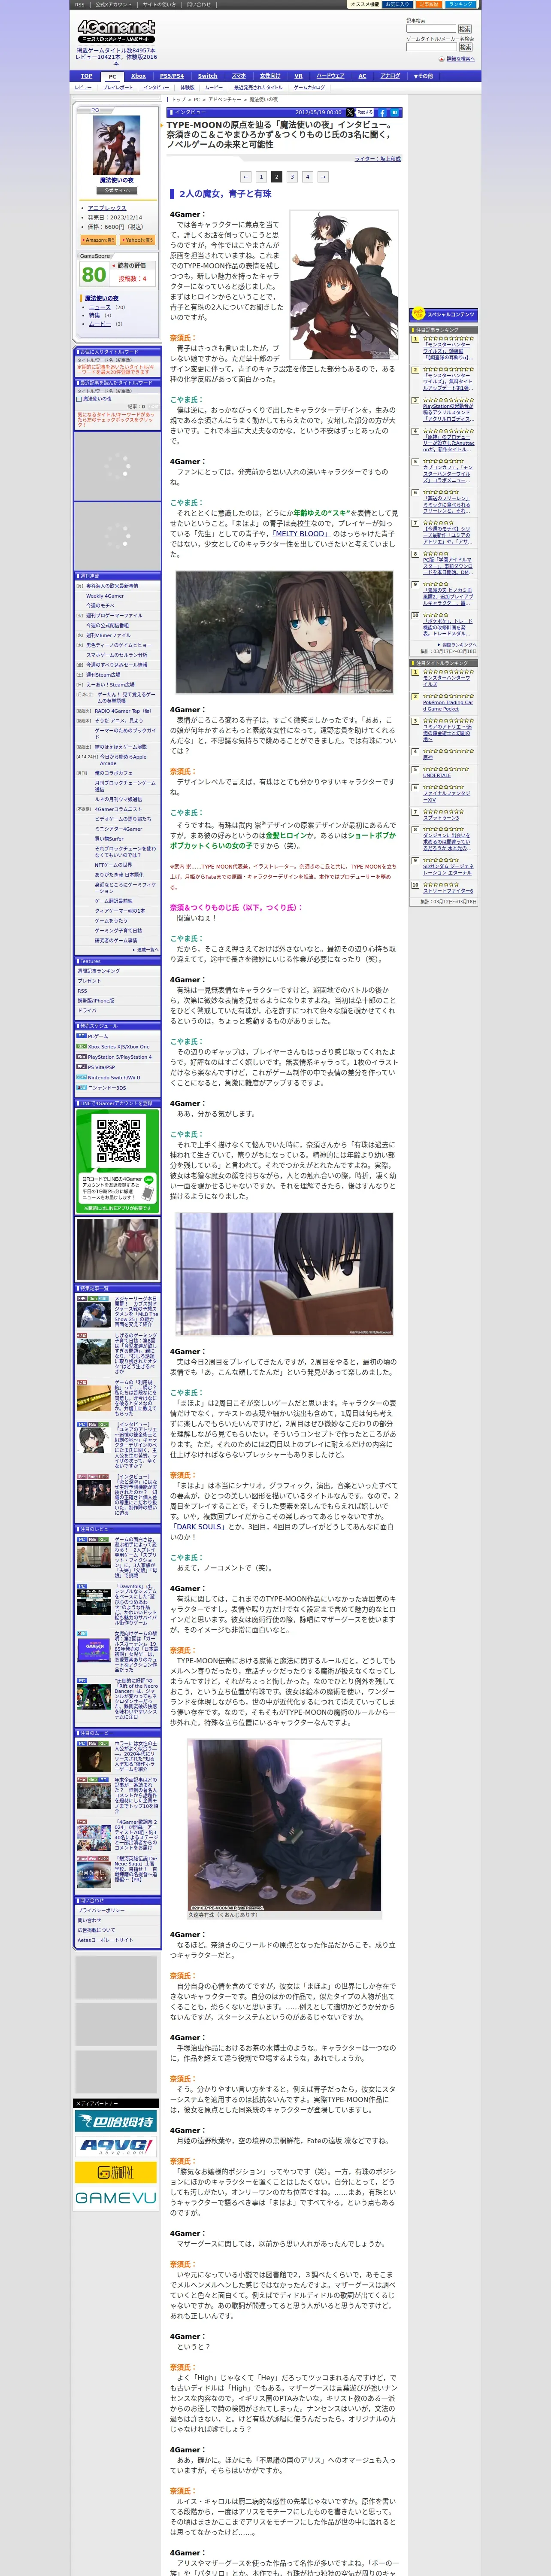
Task: Tick the 魔法使いの夜 title keyword checkbox
Action: click(x=80, y=398)
